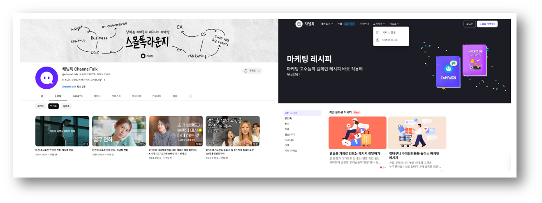Switch to the 홈 tab on channel

click(42, 96)
